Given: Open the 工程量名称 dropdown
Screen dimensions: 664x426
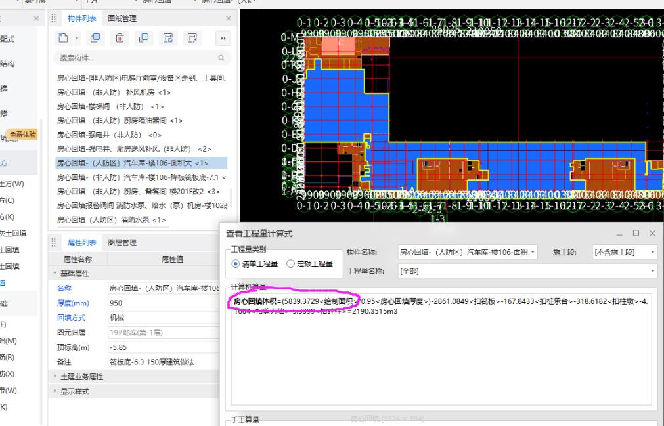Looking at the screenshot, I should [527, 271].
